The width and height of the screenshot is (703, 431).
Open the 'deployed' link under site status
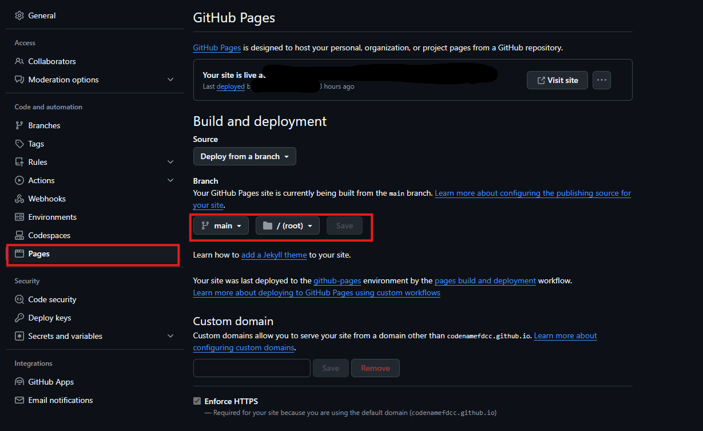tap(231, 86)
